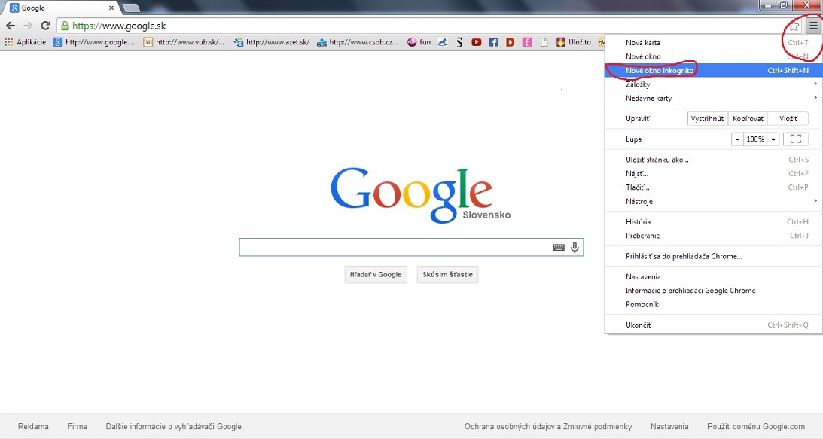This screenshot has height=439, width=823.
Task: Expand the Záložky submenu
Action: click(708, 84)
